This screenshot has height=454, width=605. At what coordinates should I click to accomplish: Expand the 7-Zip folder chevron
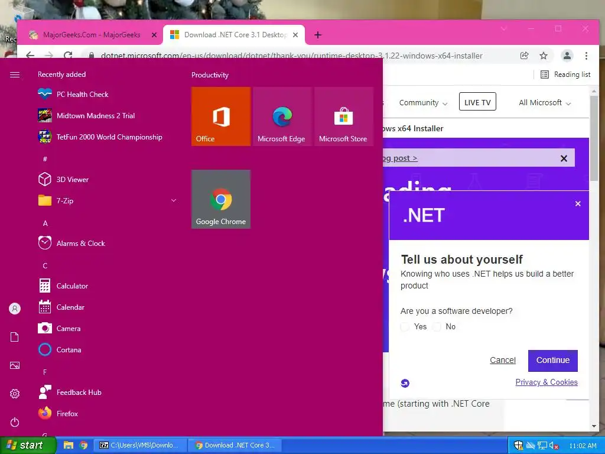coord(174,200)
